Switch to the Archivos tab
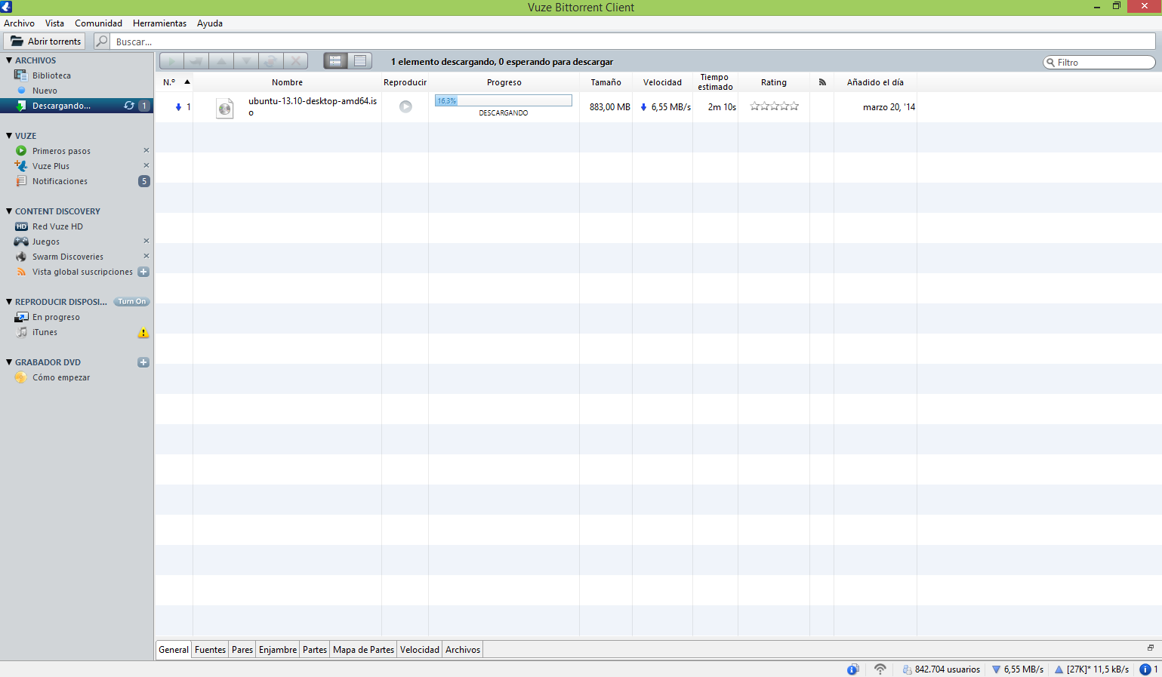 tap(463, 650)
